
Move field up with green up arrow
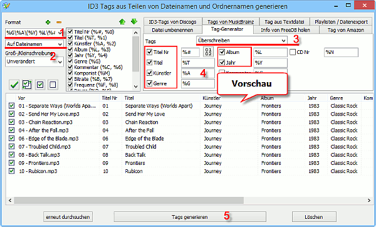122,22
